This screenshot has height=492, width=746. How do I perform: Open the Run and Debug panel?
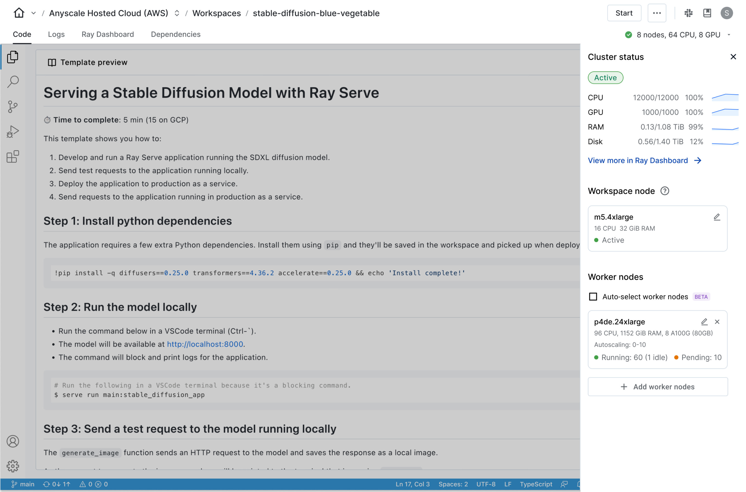(x=13, y=132)
